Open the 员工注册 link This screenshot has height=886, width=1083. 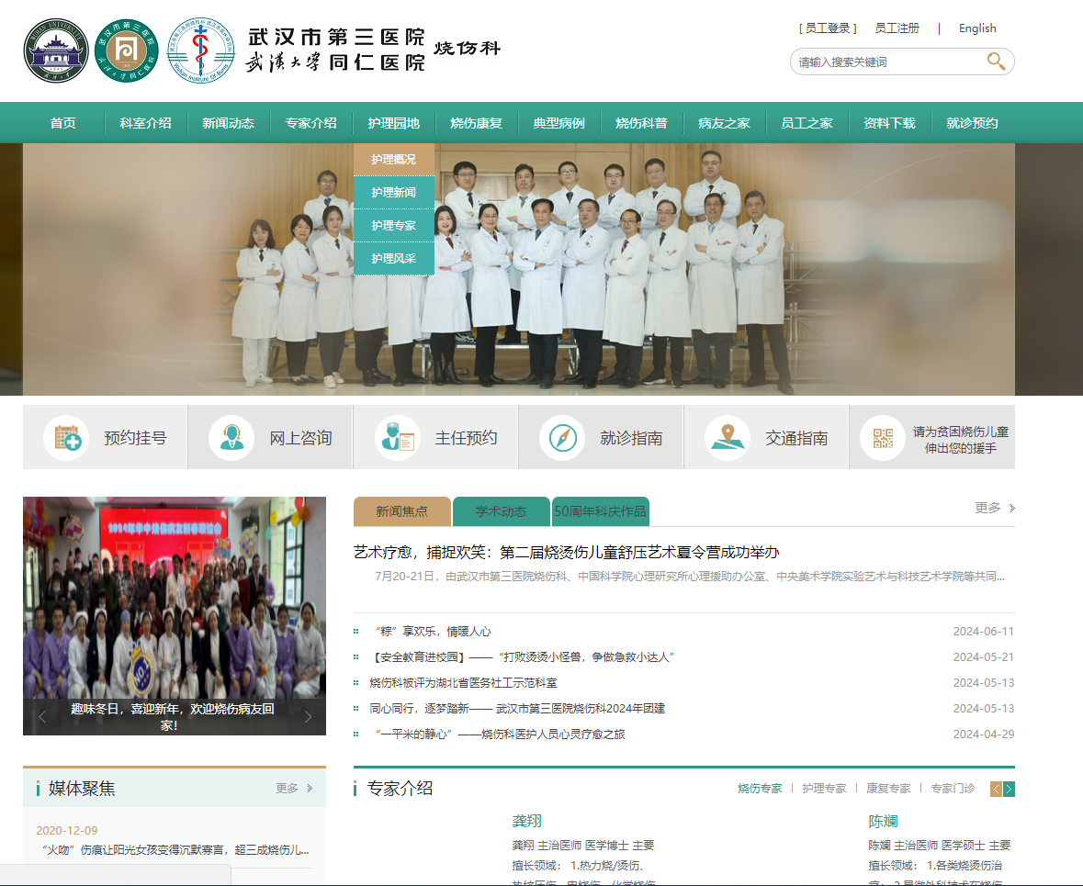[x=897, y=28]
